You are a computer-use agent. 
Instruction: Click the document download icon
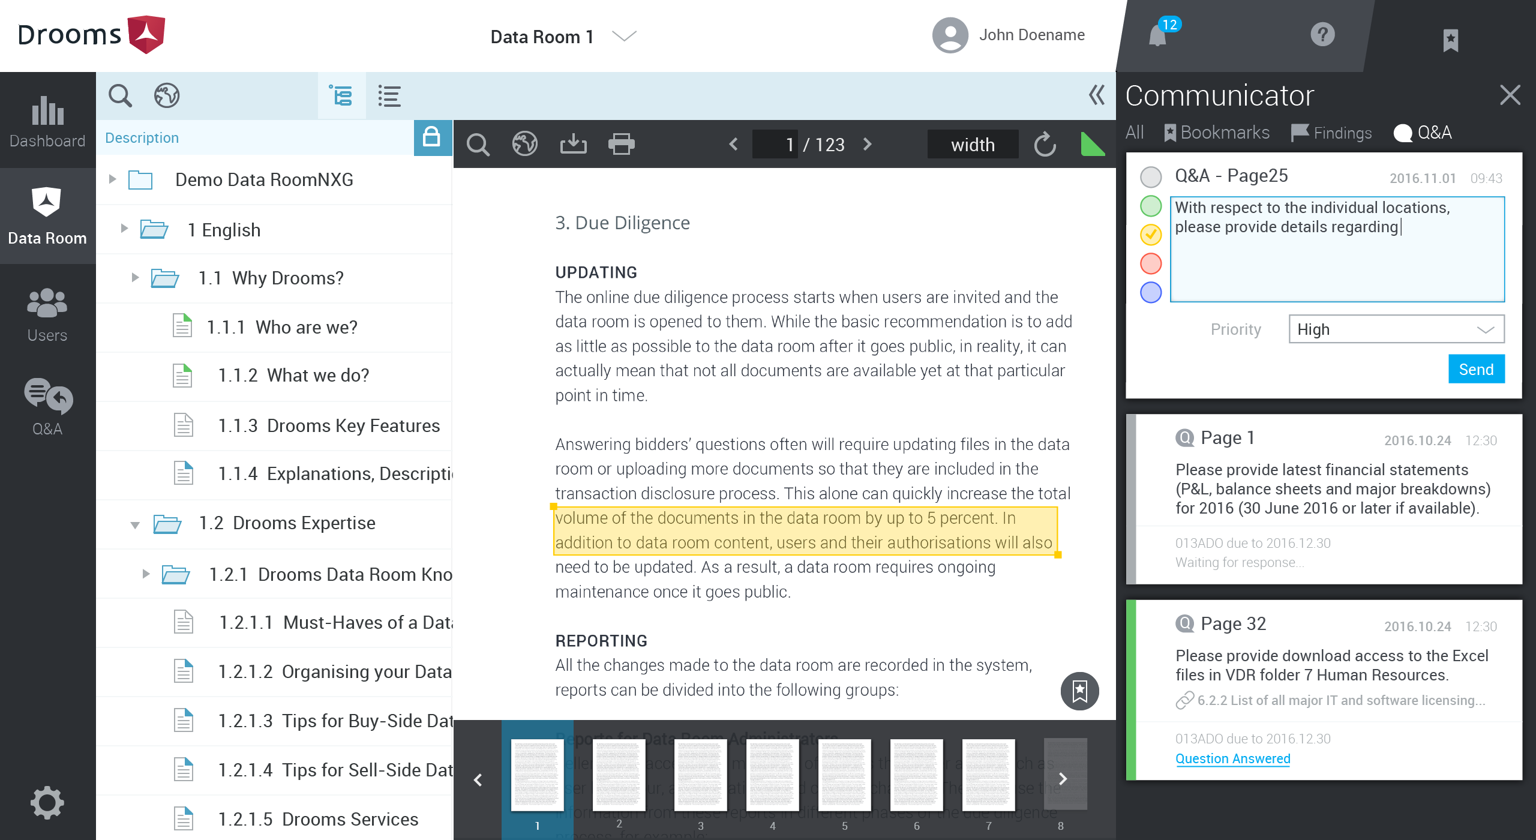click(573, 145)
